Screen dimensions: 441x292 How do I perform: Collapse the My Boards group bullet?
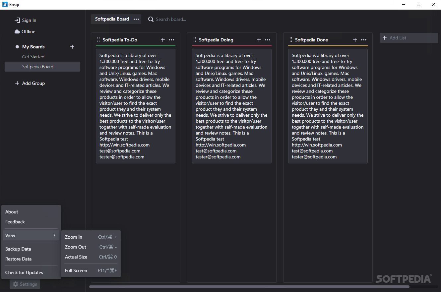click(x=17, y=47)
